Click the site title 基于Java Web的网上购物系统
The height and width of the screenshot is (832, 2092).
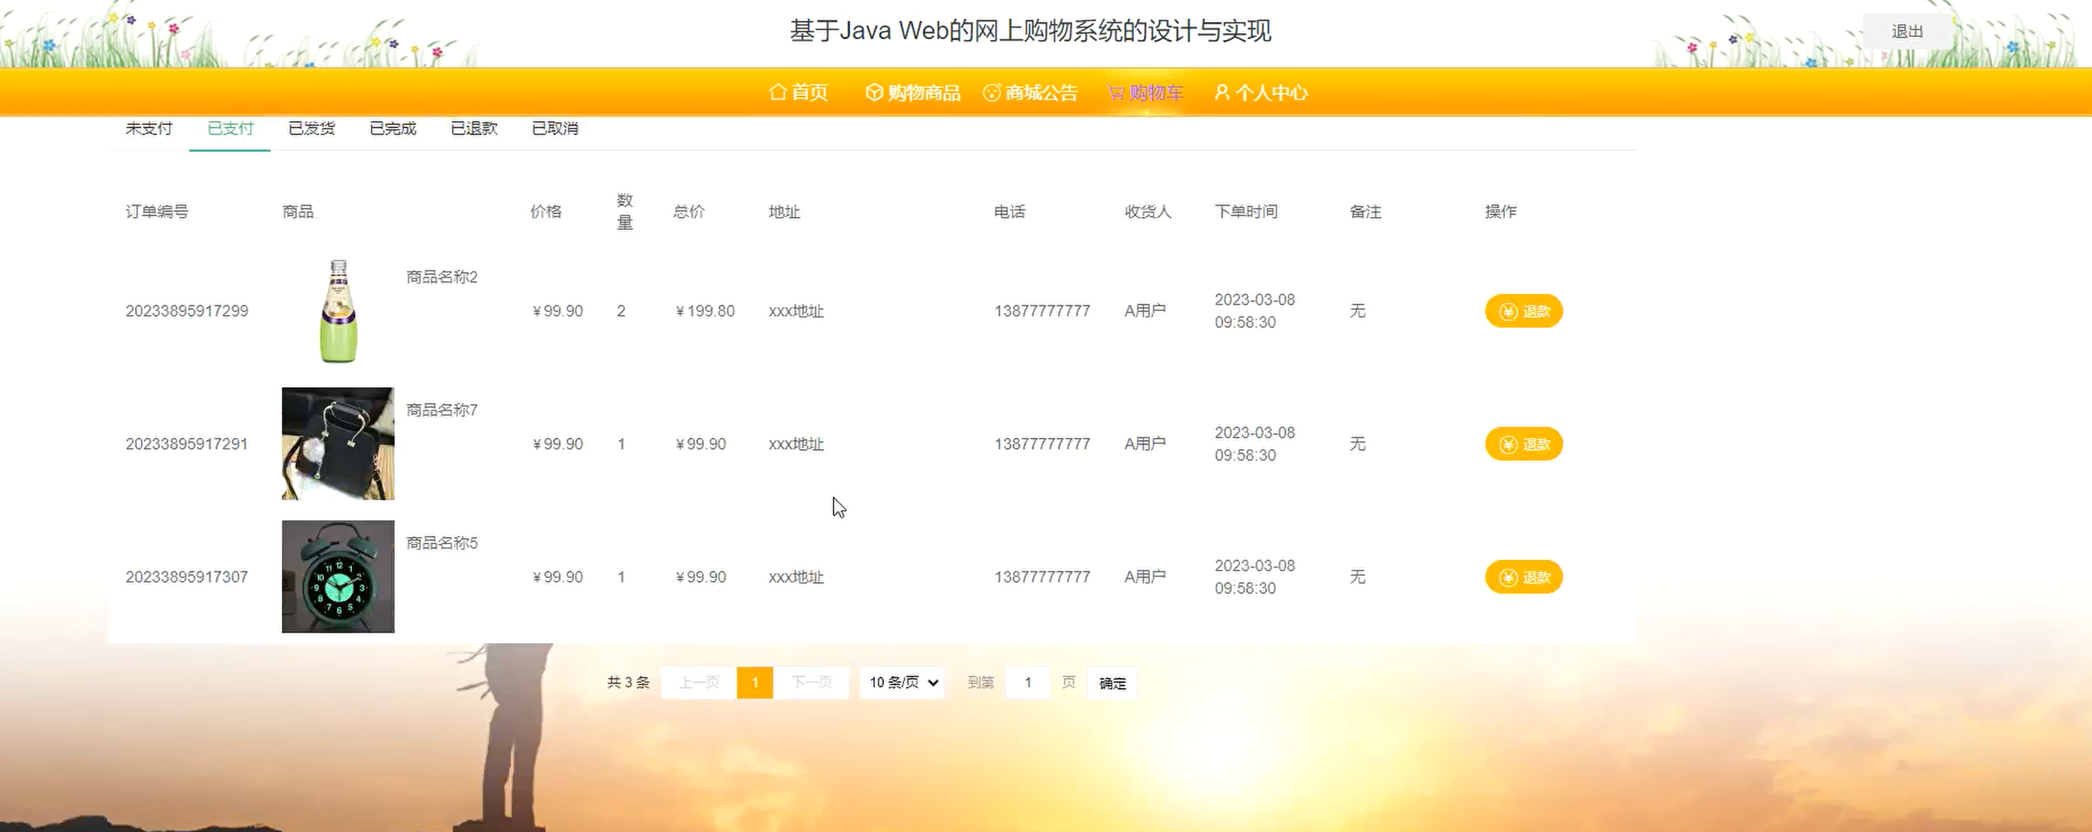pyautogui.click(x=1031, y=31)
